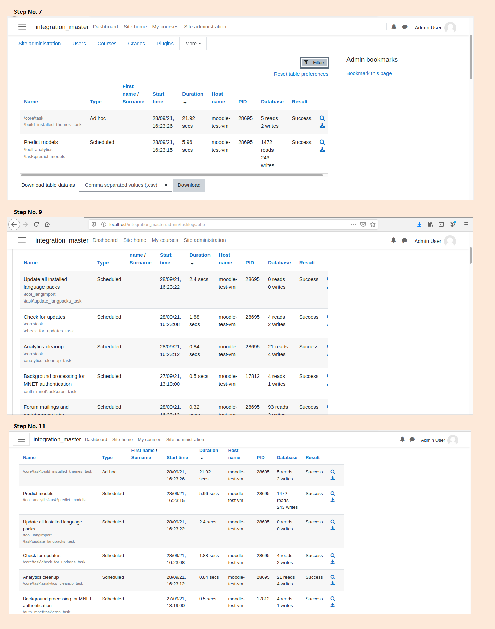Sort by Start time header in Step 7
The width and height of the screenshot is (495, 629).
[x=158, y=98]
